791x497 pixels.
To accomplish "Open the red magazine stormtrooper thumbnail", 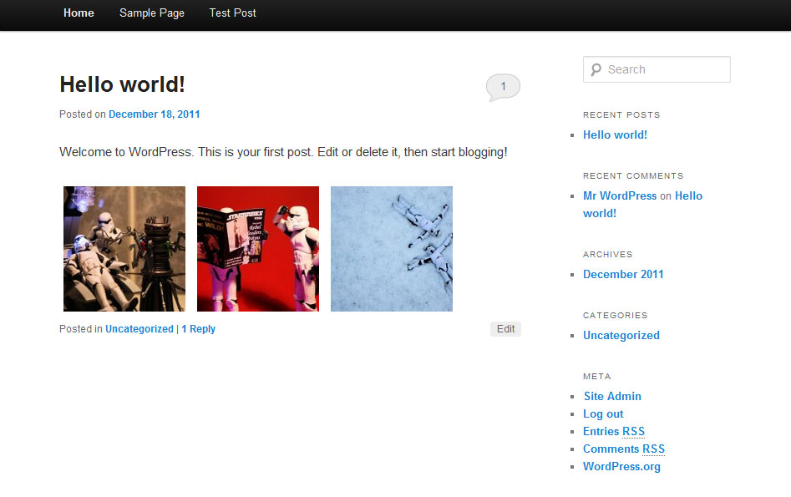I will click(258, 249).
